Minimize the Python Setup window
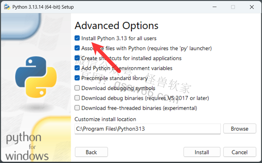262x163 pixels. pyautogui.click(x=215, y=7)
